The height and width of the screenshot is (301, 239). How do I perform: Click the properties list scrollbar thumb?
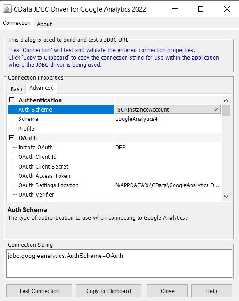point(226,111)
